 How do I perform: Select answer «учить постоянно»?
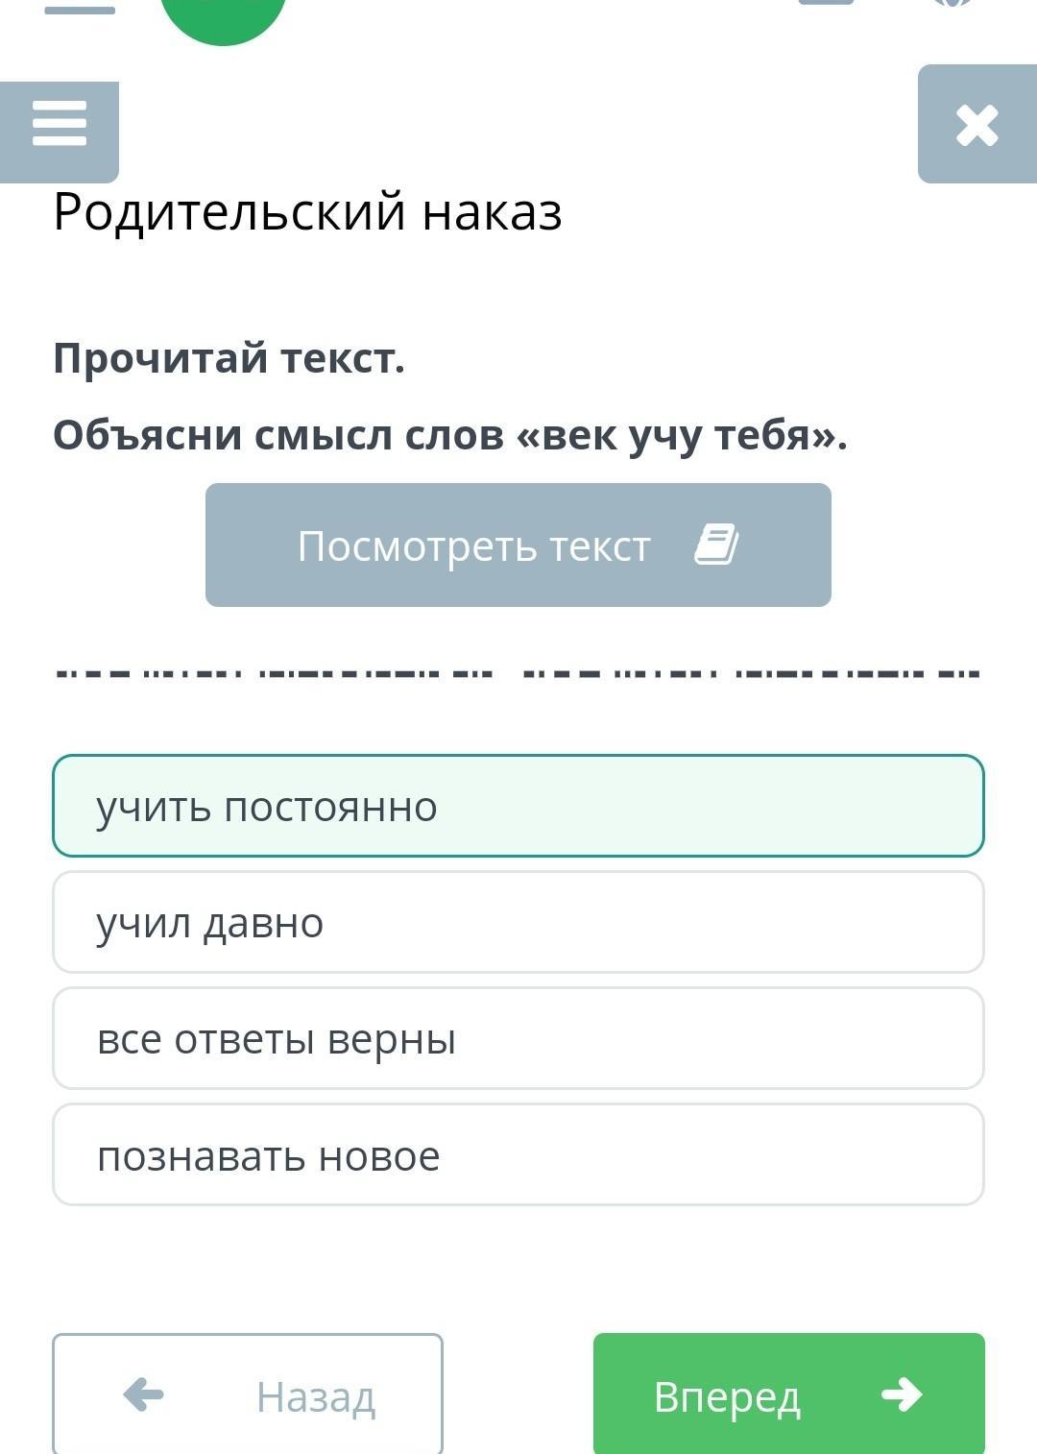tap(518, 806)
